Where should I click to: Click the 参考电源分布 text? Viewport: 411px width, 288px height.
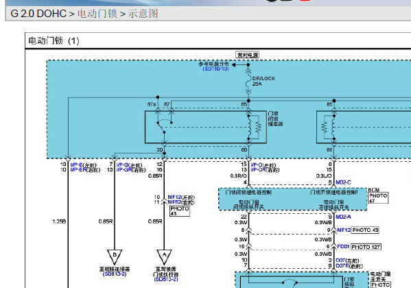[213, 64]
